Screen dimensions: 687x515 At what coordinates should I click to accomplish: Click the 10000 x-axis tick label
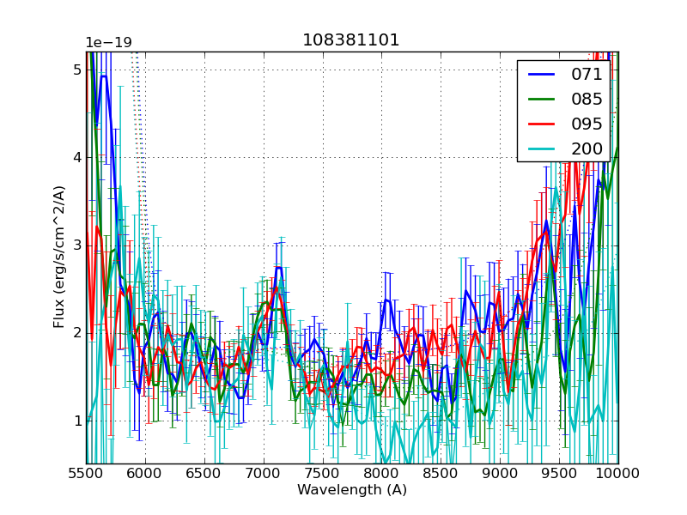coord(618,474)
